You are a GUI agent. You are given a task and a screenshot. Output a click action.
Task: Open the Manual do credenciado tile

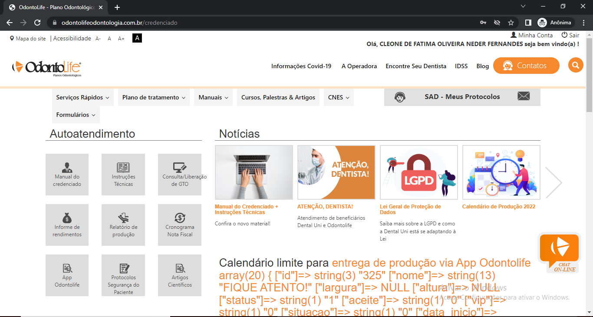click(x=67, y=175)
